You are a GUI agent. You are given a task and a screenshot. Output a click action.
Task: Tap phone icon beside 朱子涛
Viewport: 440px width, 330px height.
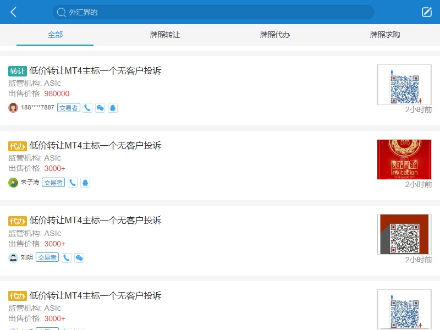(73, 183)
